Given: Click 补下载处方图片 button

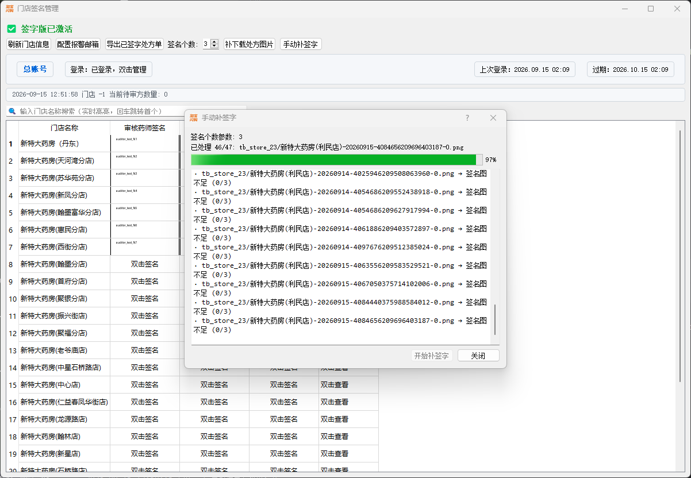Looking at the screenshot, I should point(249,44).
